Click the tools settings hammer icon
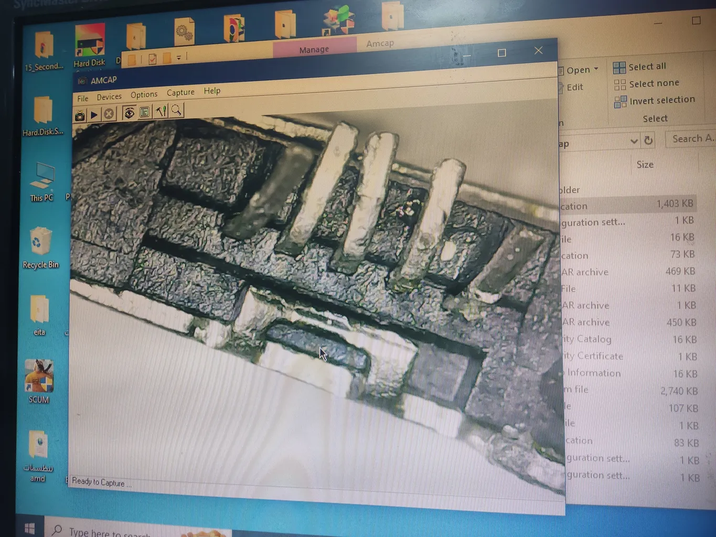 pyautogui.click(x=161, y=111)
